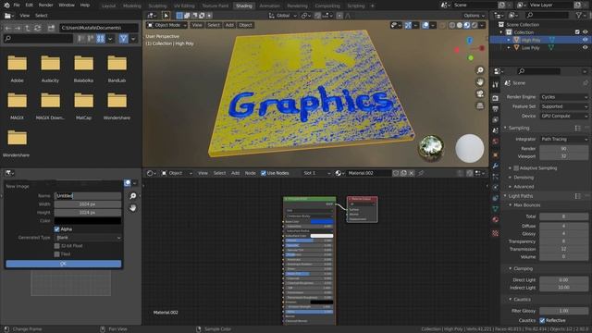Screen dimensions: 592x333
Task: Click image editor pan hand icon
Action: (133, 208)
